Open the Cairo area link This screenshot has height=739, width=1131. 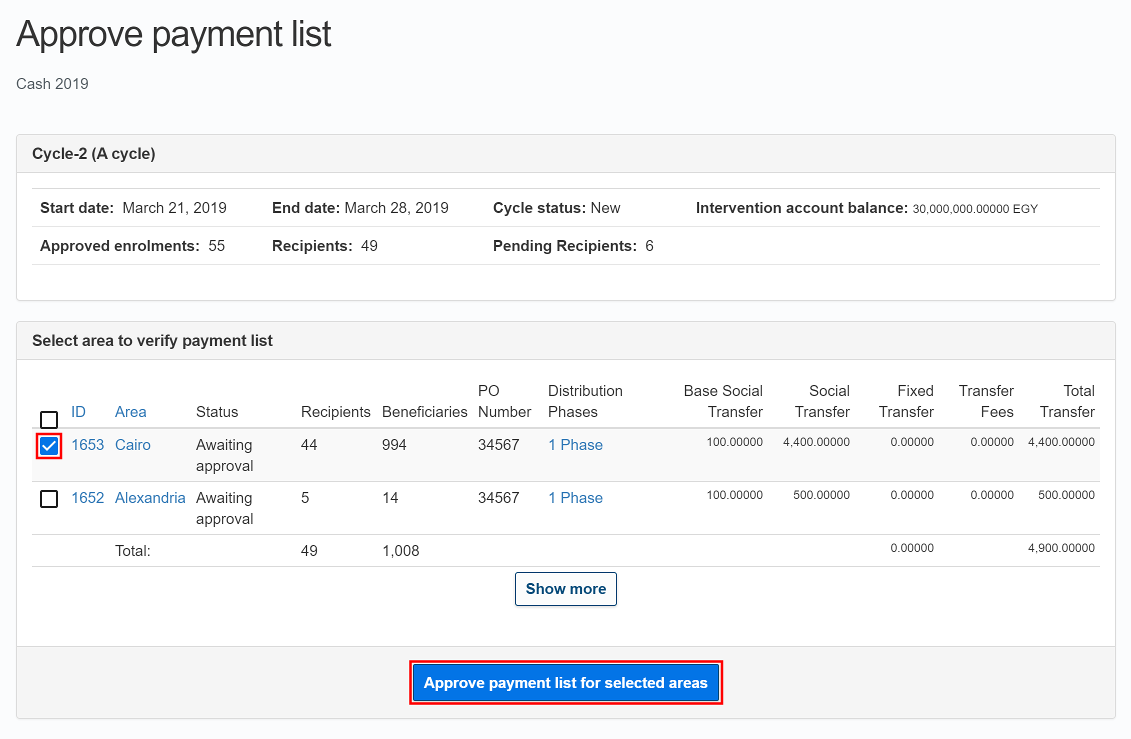132,444
